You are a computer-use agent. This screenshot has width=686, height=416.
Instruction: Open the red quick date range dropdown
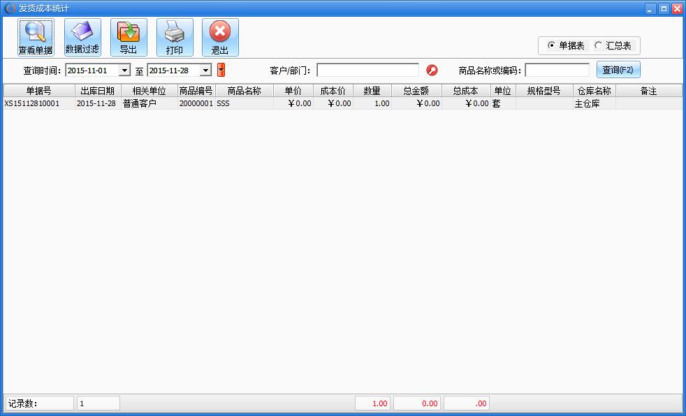coord(221,70)
